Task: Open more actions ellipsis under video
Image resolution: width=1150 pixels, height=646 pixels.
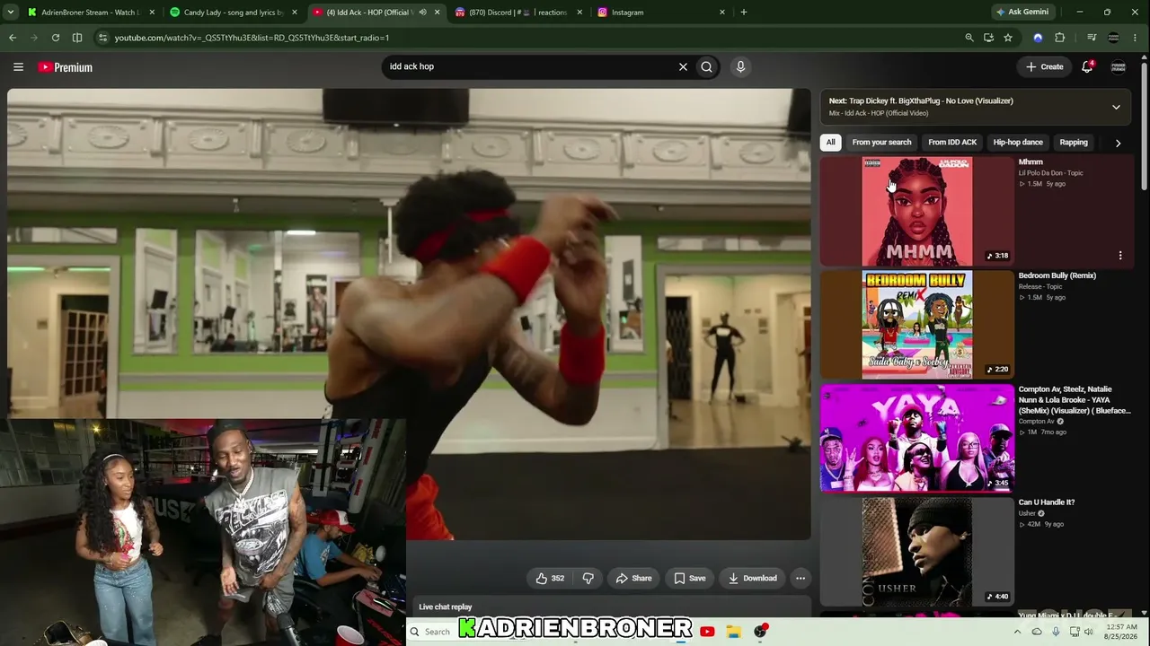Action: pyautogui.click(x=801, y=579)
